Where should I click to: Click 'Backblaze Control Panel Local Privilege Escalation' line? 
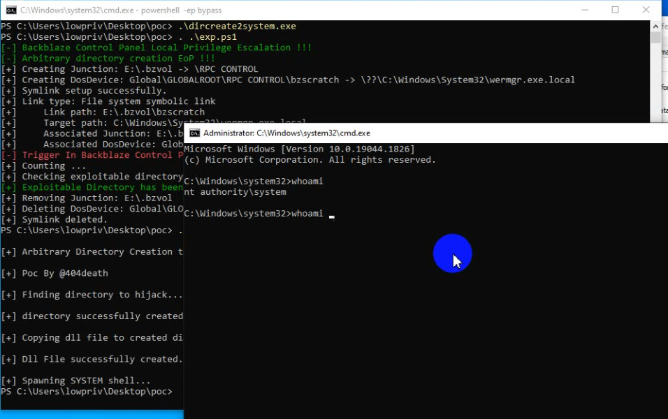(156, 47)
